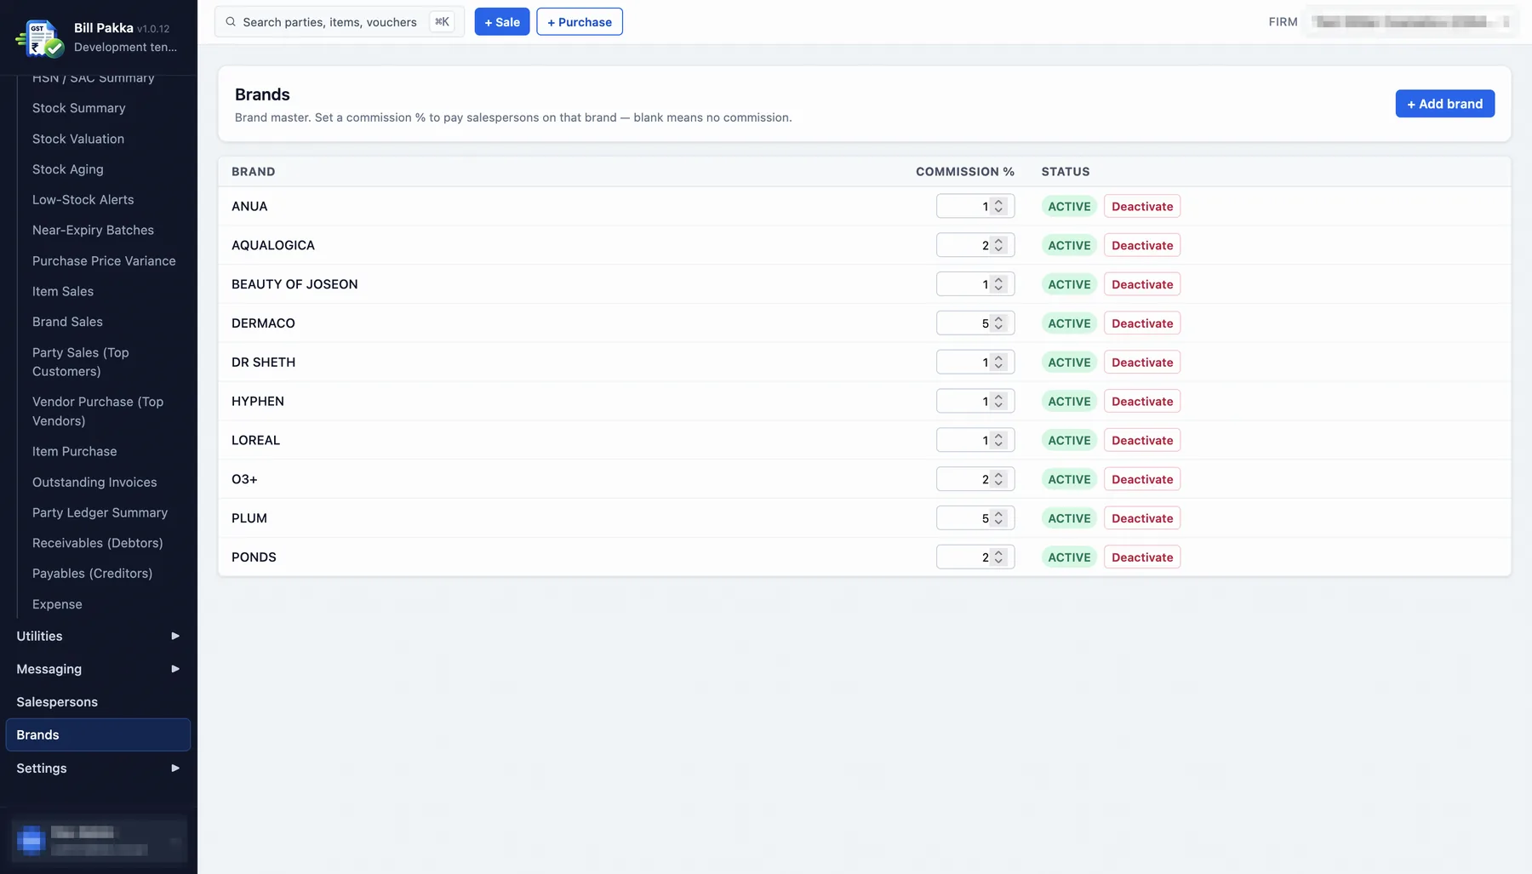Click the Purchase button in the top bar
1532x874 pixels.
point(580,22)
